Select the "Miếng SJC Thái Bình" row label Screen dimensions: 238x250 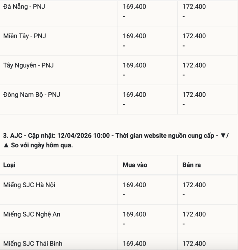click(x=33, y=244)
